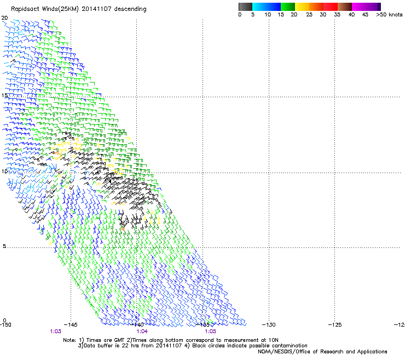Click the purple time stamp "1:05"

[210, 332]
